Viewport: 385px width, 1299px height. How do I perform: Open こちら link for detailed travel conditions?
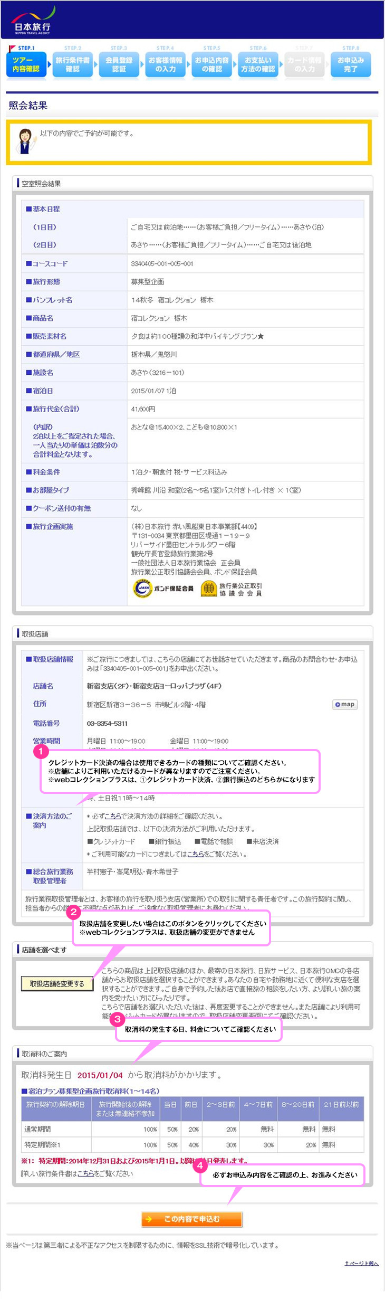pyautogui.click(x=85, y=1173)
